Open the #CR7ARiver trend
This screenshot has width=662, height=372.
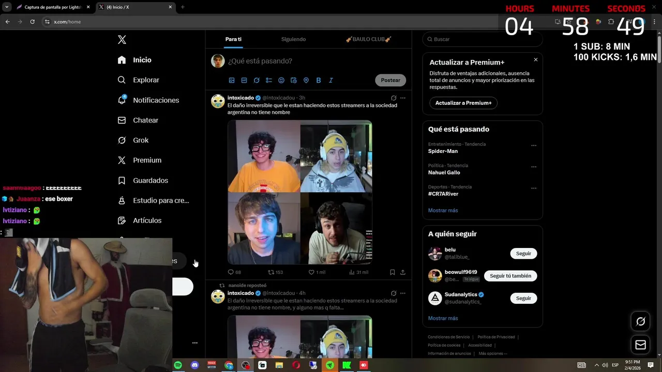[x=443, y=194]
